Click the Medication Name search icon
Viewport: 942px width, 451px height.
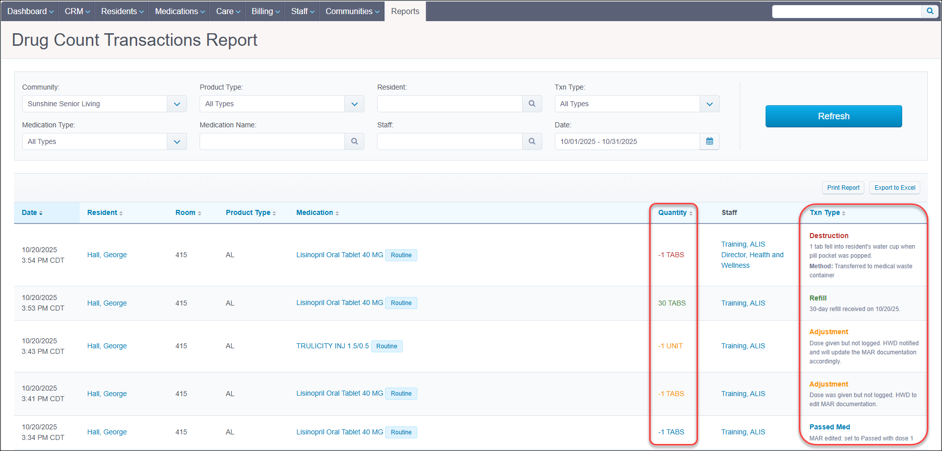coord(354,141)
